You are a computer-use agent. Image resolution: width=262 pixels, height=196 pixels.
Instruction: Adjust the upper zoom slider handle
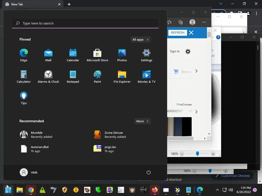tap(197, 153)
